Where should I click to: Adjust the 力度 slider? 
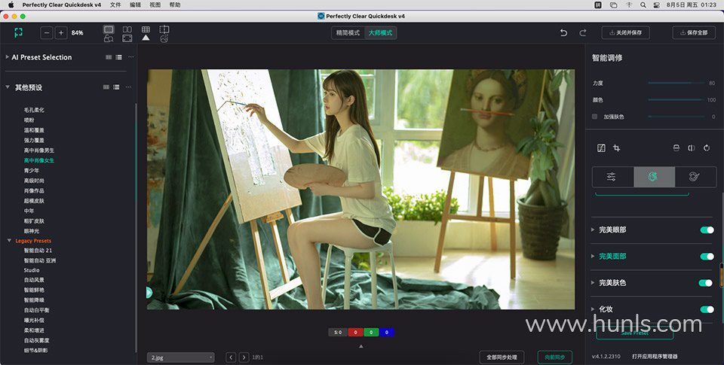pos(677,83)
